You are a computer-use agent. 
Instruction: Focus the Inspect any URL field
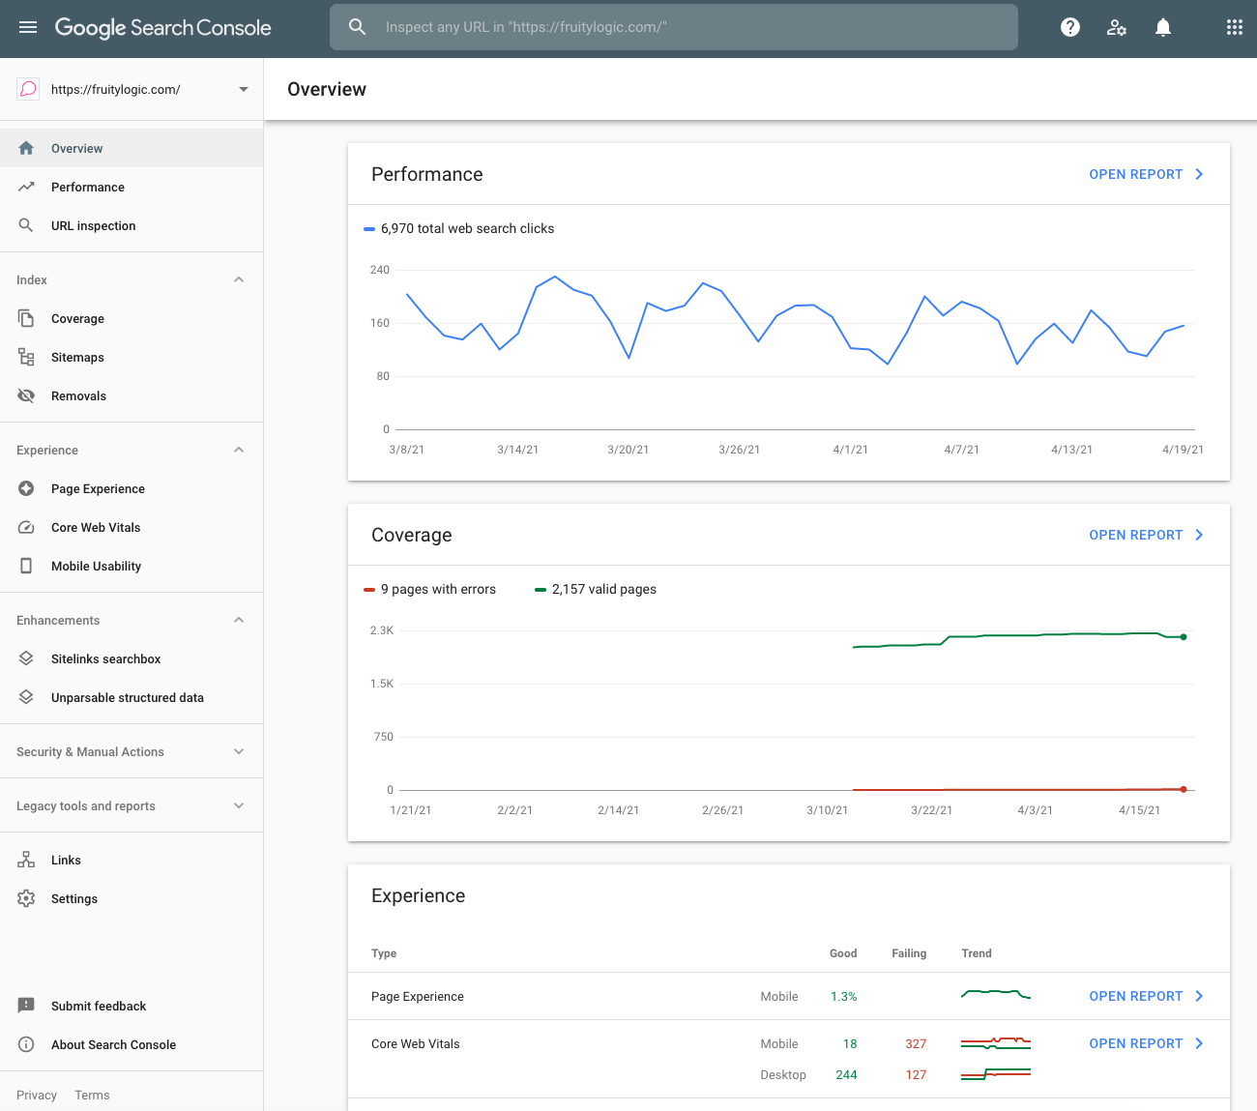click(674, 27)
